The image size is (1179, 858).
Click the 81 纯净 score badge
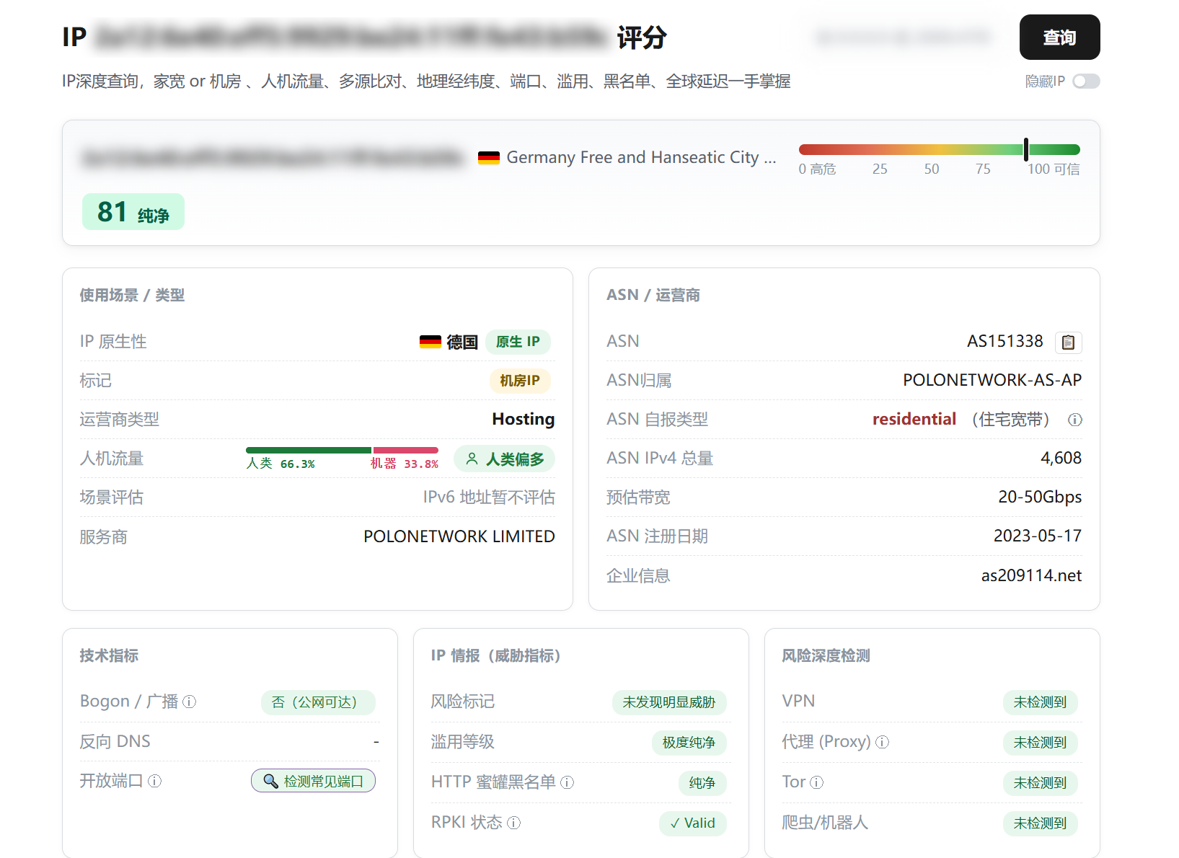click(133, 212)
